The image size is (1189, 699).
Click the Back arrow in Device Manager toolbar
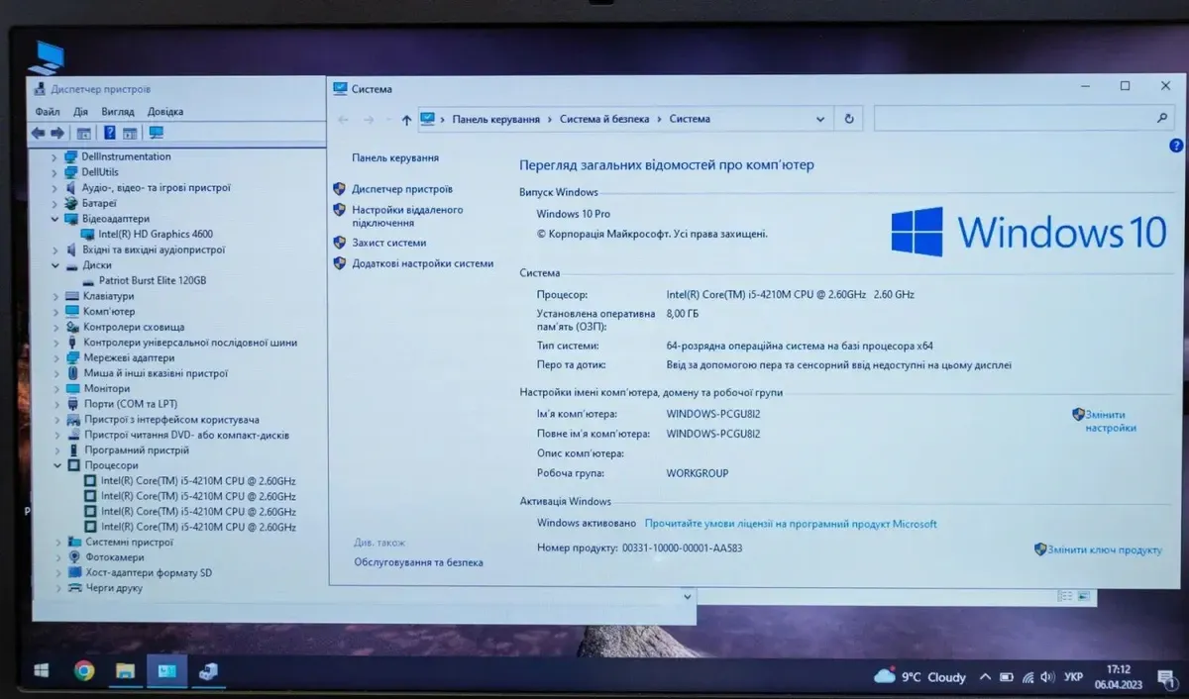(38, 133)
